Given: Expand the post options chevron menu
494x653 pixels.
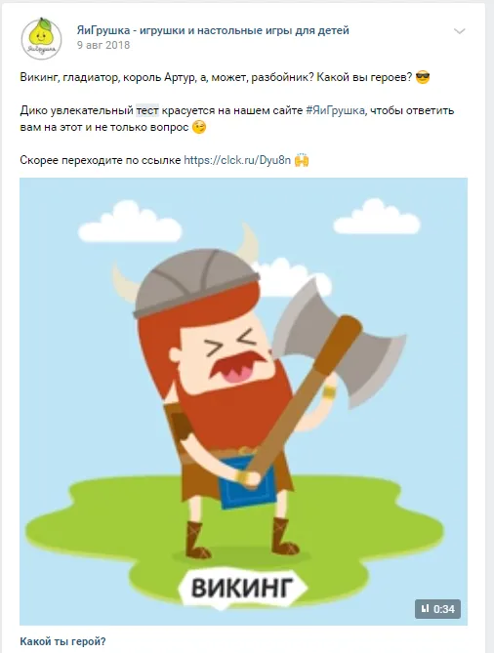Looking at the screenshot, I should (x=459, y=31).
